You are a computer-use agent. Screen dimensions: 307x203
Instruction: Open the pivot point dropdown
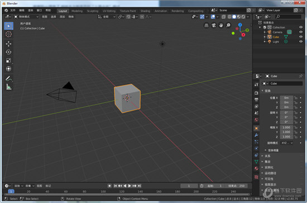[121, 17]
